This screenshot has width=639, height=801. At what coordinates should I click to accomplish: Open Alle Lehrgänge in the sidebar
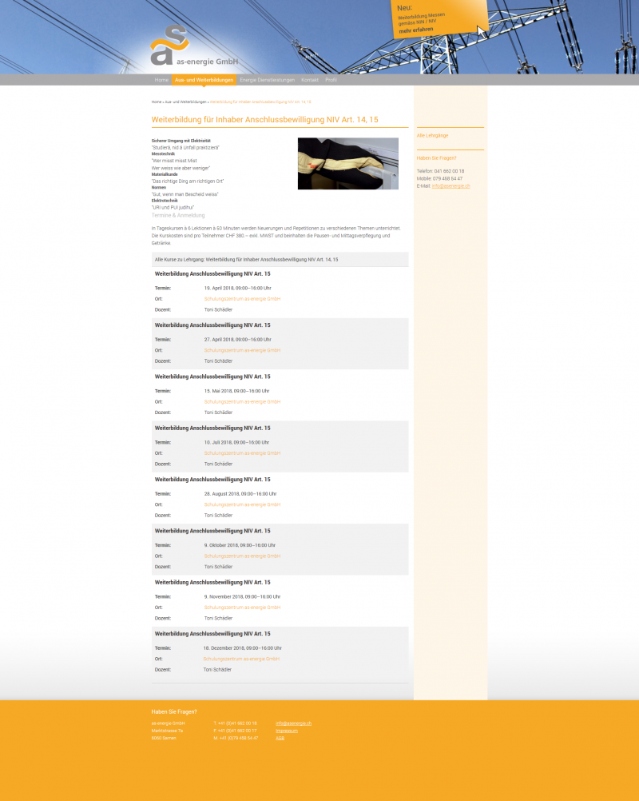point(432,136)
